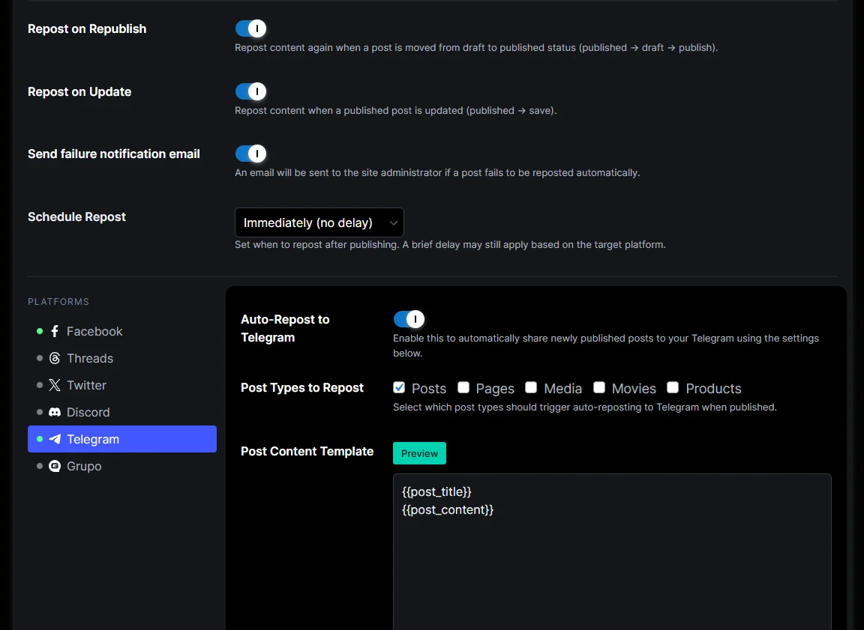
Task: Click green status dot beside Facebook
Action: click(x=40, y=331)
